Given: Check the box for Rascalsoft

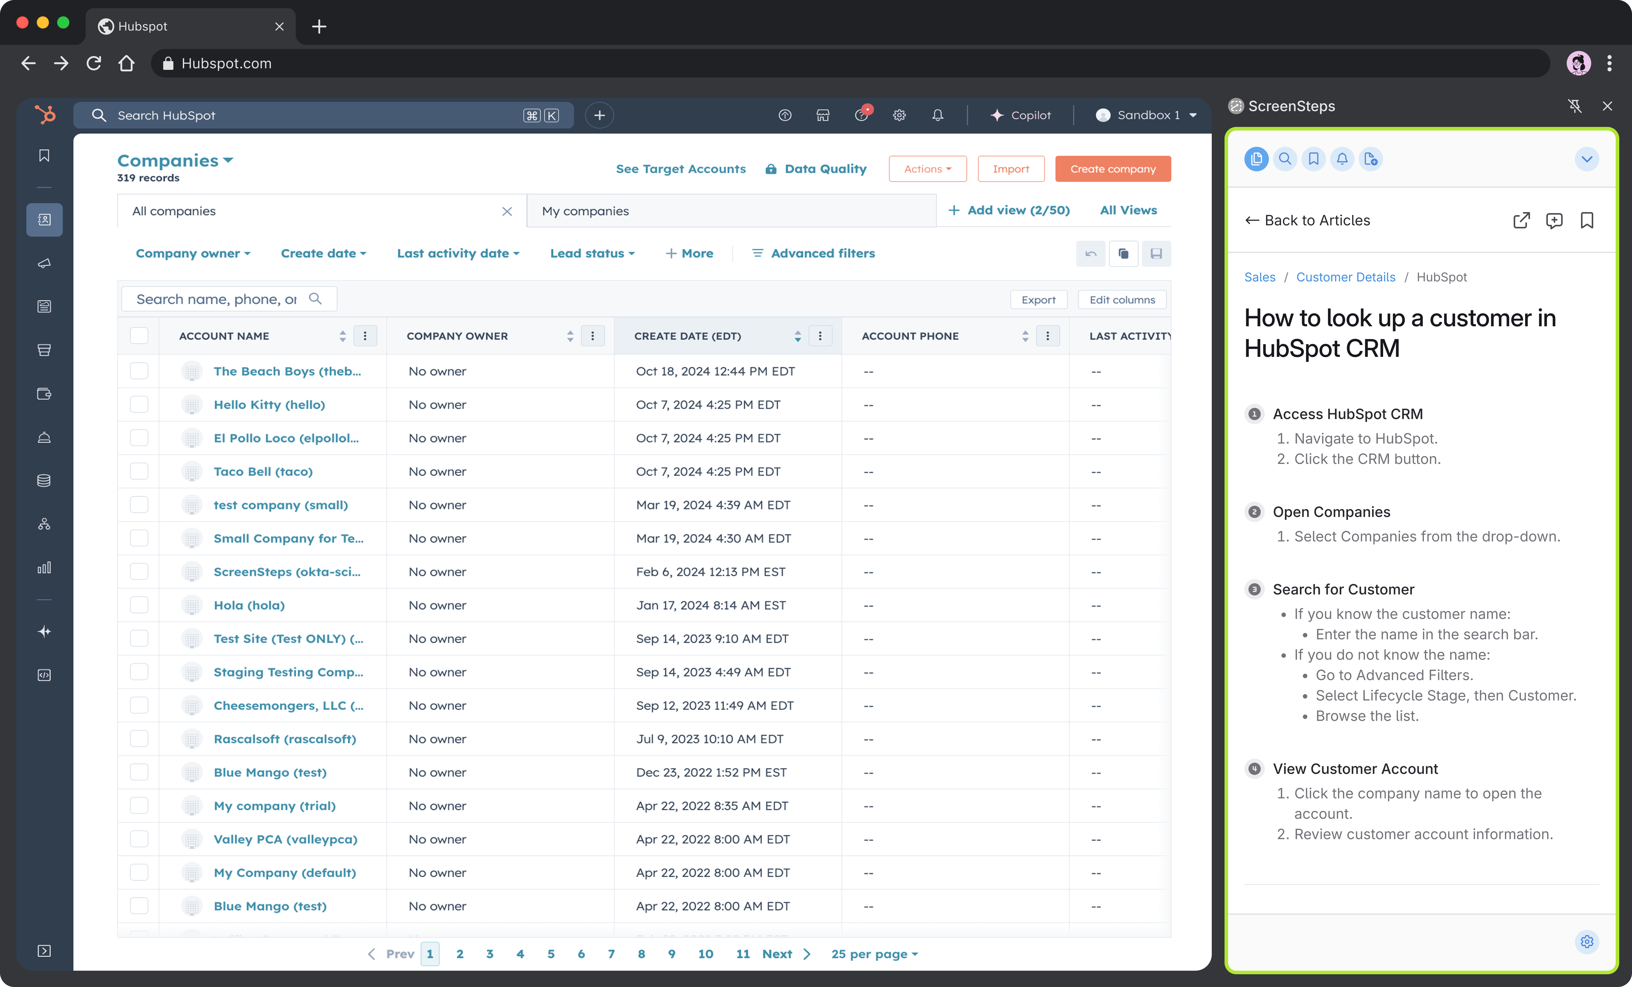Looking at the screenshot, I should 139,739.
